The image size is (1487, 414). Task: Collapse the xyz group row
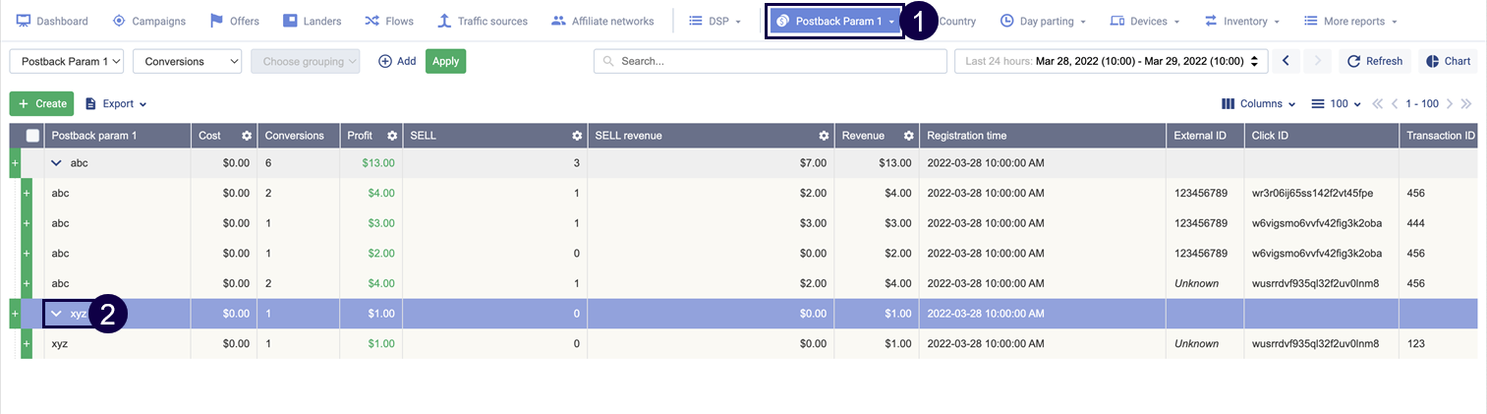coord(56,314)
